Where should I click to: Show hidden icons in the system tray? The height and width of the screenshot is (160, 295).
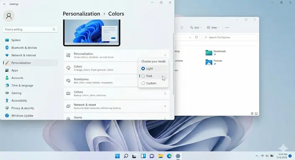click(256, 156)
